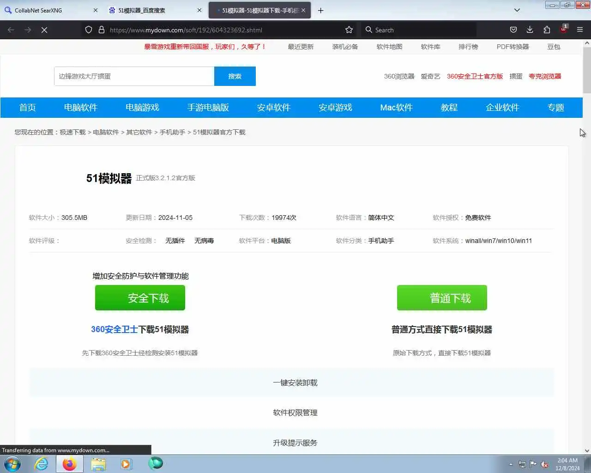Bookmark this page with star icon

pyautogui.click(x=349, y=30)
